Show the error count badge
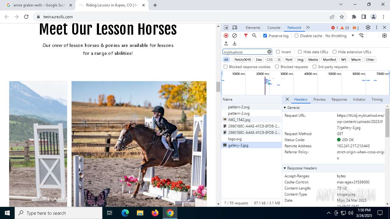 335,28
